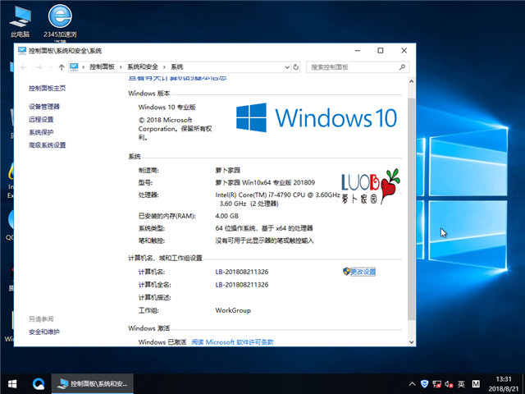Open 设备管理器 link
Image resolution: width=525 pixels, height=394 pixels.
click(x=44, y=107)
